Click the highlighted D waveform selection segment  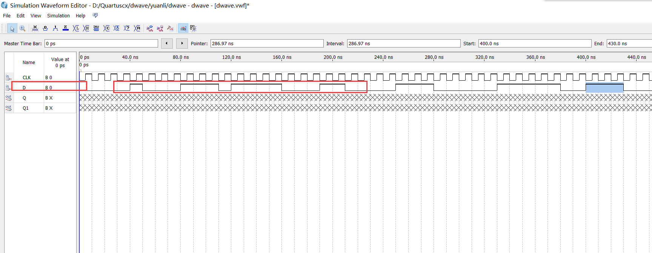(x=604, y=87)
